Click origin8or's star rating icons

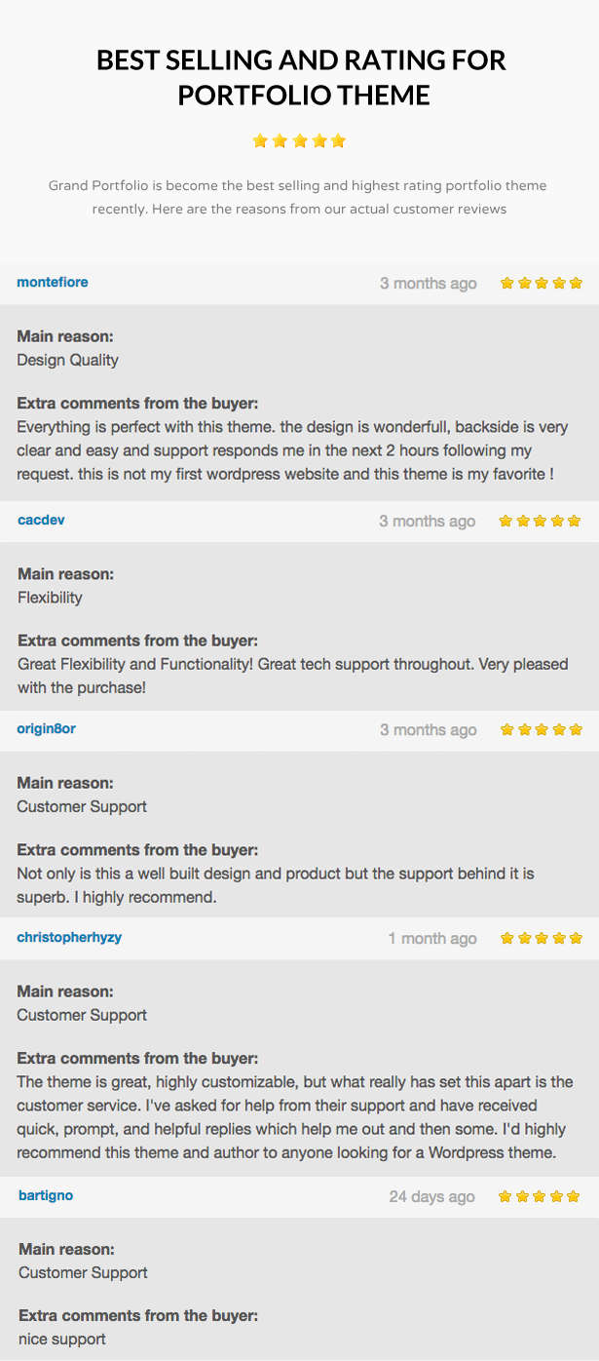[x=541, y=729]
